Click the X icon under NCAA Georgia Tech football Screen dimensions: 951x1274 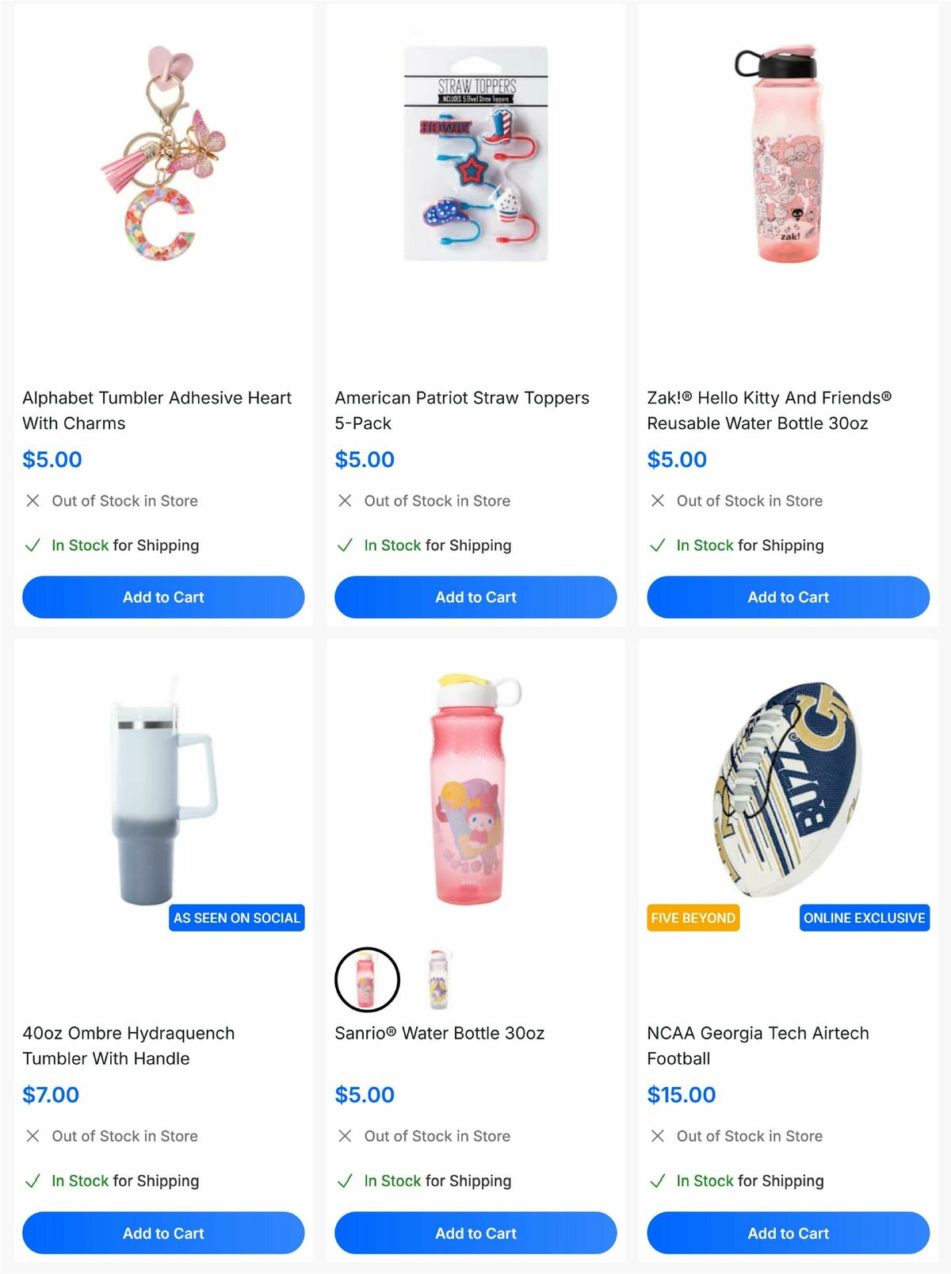657,1136
